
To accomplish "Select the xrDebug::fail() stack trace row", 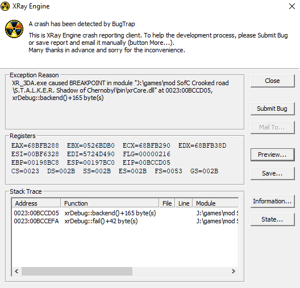I will coord(126,221).
